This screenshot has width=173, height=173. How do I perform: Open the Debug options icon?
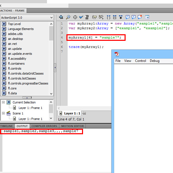pyautogui.click(x=101, y=17)
